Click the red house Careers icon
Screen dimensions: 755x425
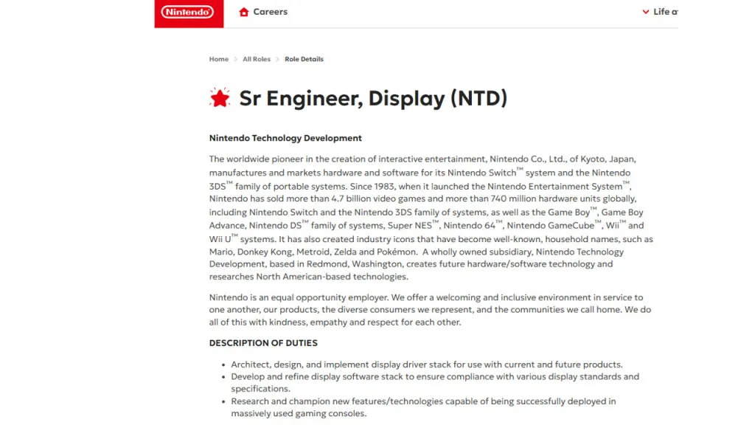[x=243, y=12]
